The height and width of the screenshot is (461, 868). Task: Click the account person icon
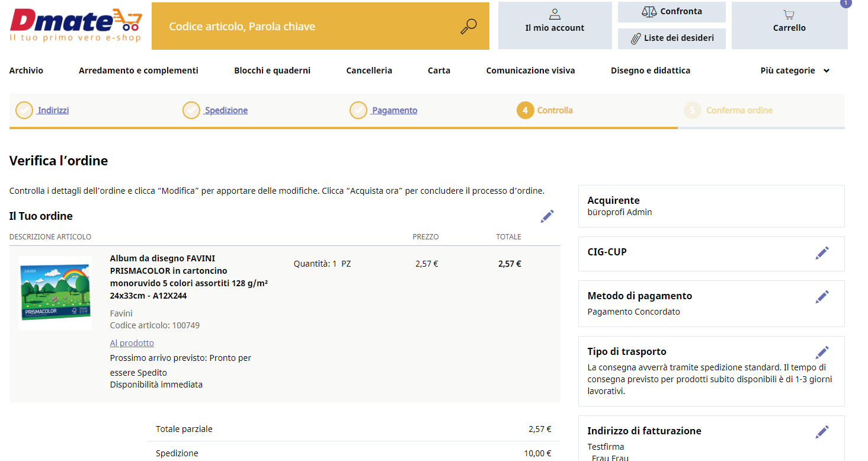pyautogui.click(x=555, y=14)
